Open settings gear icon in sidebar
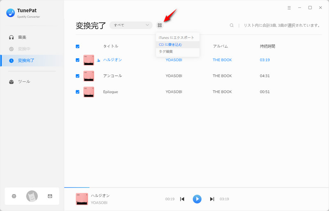The width and height of the screenshot is (329, 211). (14, 196)
